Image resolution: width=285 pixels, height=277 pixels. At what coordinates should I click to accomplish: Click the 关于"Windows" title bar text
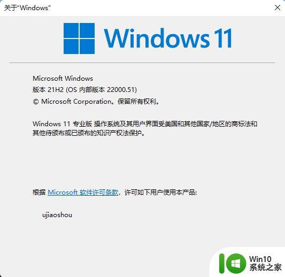click(x=27, y=8)
